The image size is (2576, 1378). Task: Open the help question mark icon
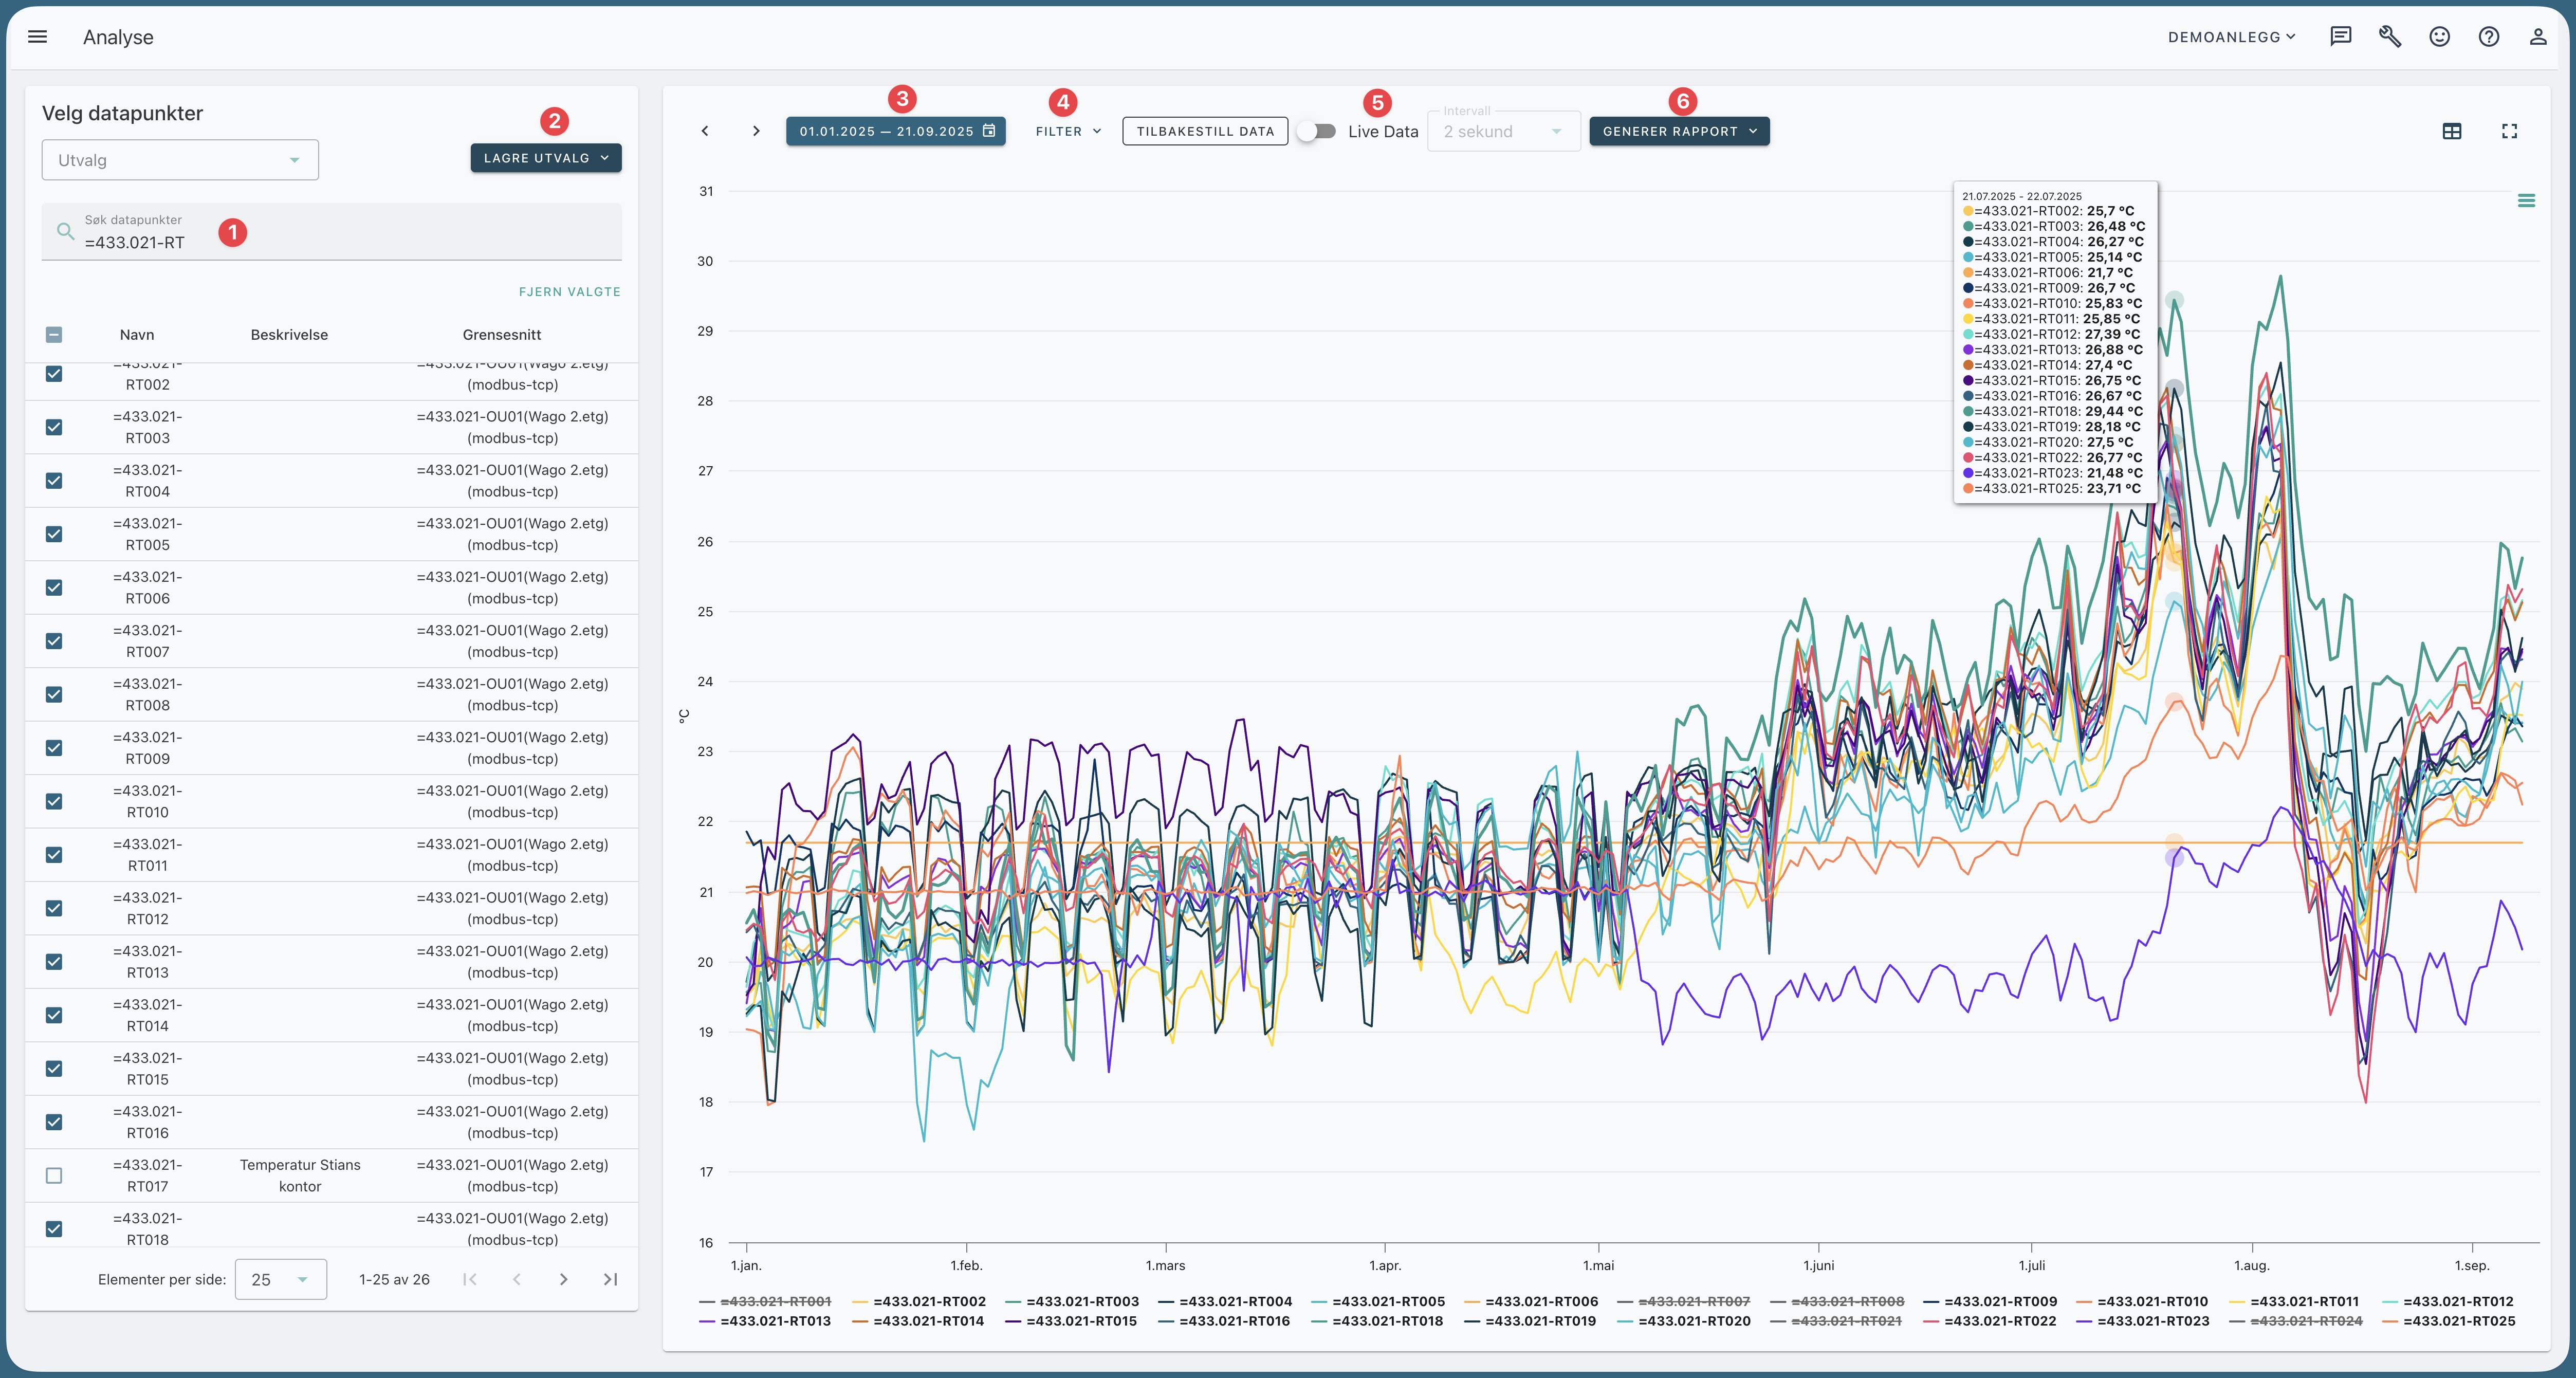pos(2488,37)
